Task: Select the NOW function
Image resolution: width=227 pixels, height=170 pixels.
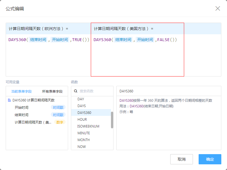Action: pyautogui.click(x=82, y=147)
